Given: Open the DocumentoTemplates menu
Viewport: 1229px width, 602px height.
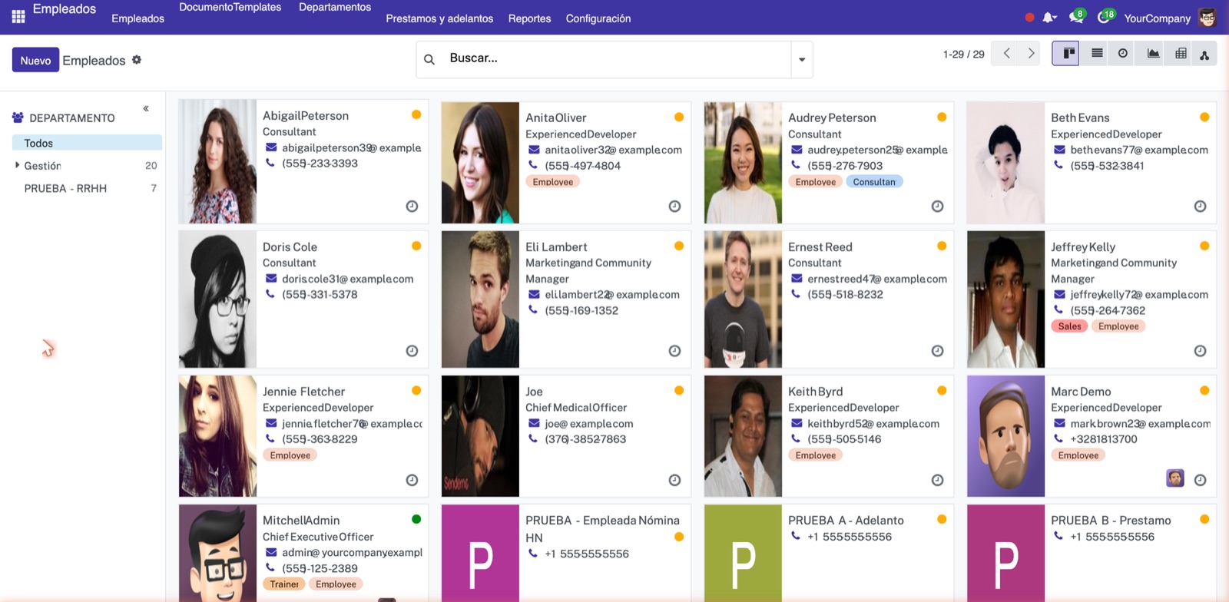Looking at the screenshot, I should click(x=230, y=7).
